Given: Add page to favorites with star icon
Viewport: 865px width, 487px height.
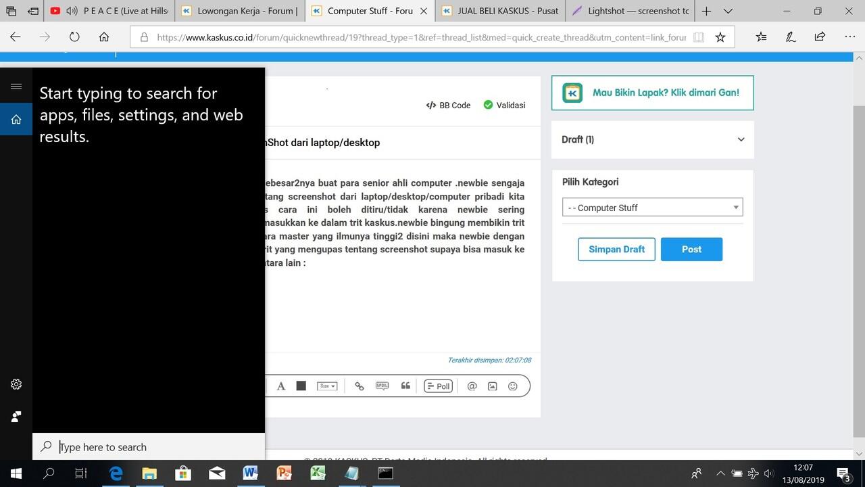Looking at the screenshot, I should (720, 37).
